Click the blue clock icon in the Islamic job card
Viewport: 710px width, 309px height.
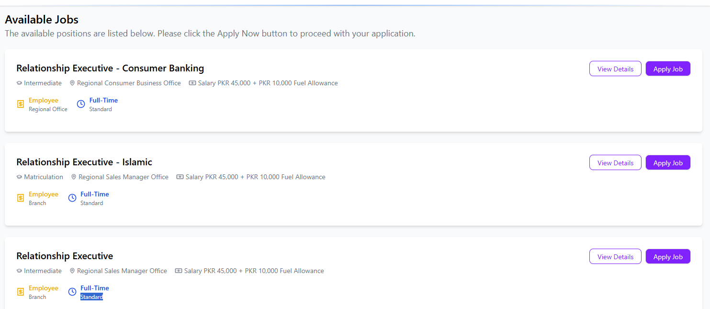[72, 198]
